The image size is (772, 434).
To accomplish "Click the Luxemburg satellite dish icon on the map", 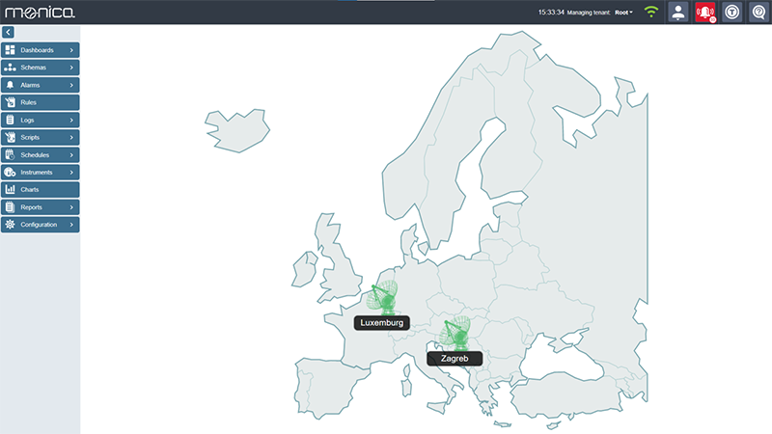I will click(384, 298).
